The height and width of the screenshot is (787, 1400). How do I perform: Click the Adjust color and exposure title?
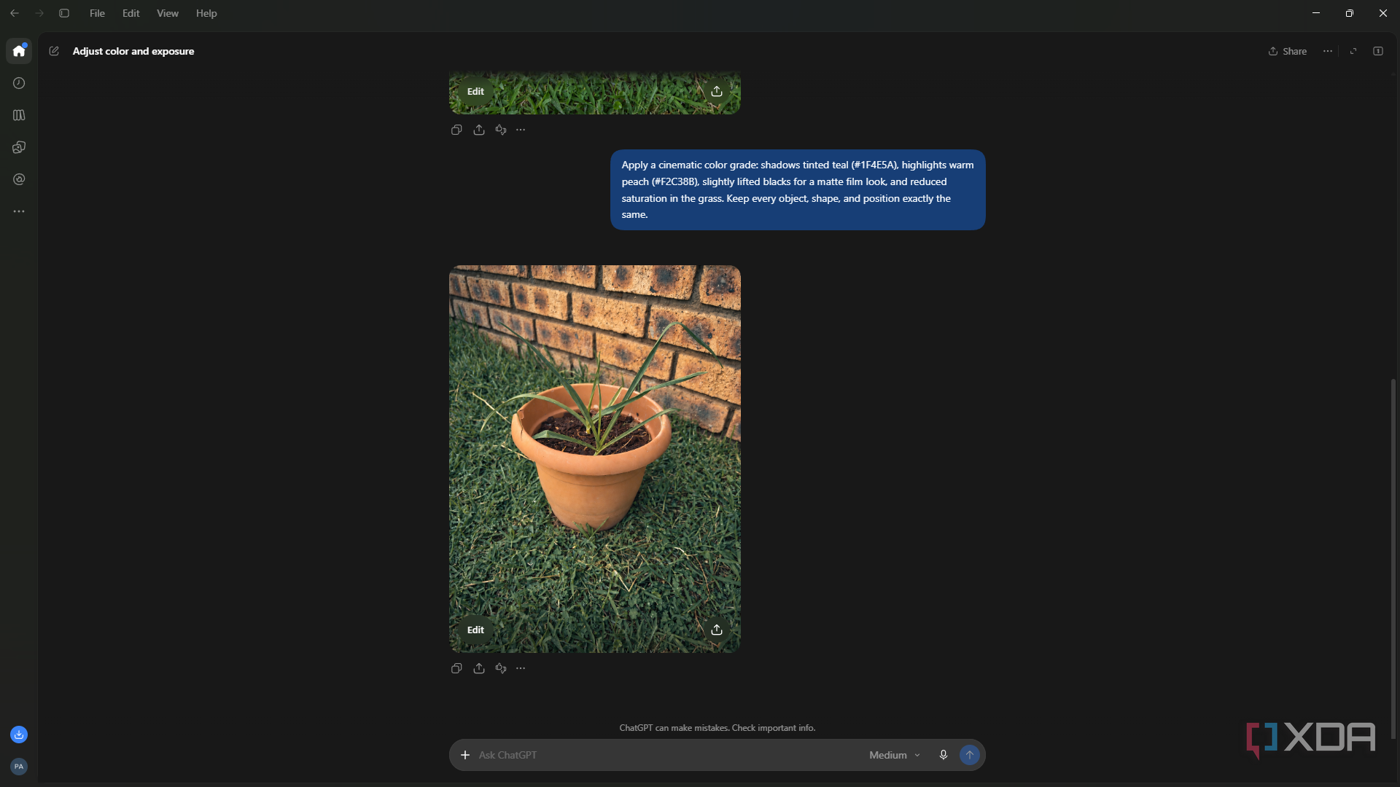133,51
